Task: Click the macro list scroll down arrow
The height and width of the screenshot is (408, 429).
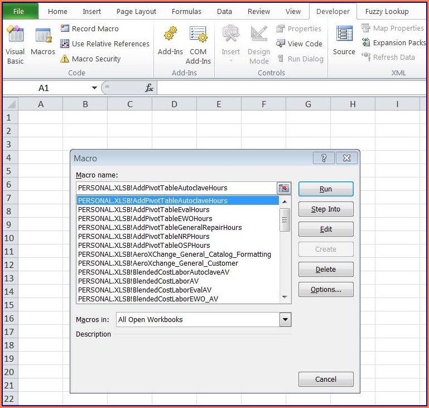Action: tap(285, 297)
